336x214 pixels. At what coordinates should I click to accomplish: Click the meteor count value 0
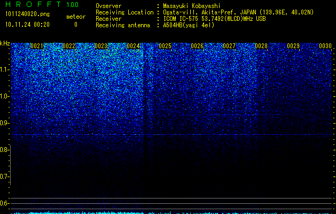pyautogui.click(x=76, y=25)
